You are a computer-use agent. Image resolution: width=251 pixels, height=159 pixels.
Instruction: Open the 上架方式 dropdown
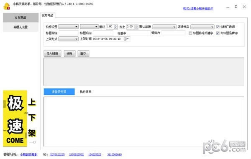point(69,39)
